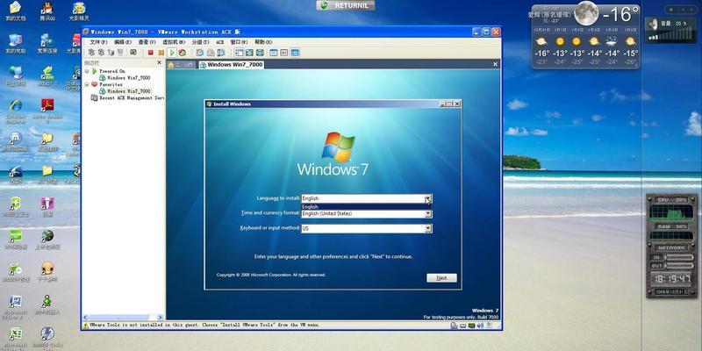
Task: Click the RETURNIL button at screen top
Action: point(346,5)
